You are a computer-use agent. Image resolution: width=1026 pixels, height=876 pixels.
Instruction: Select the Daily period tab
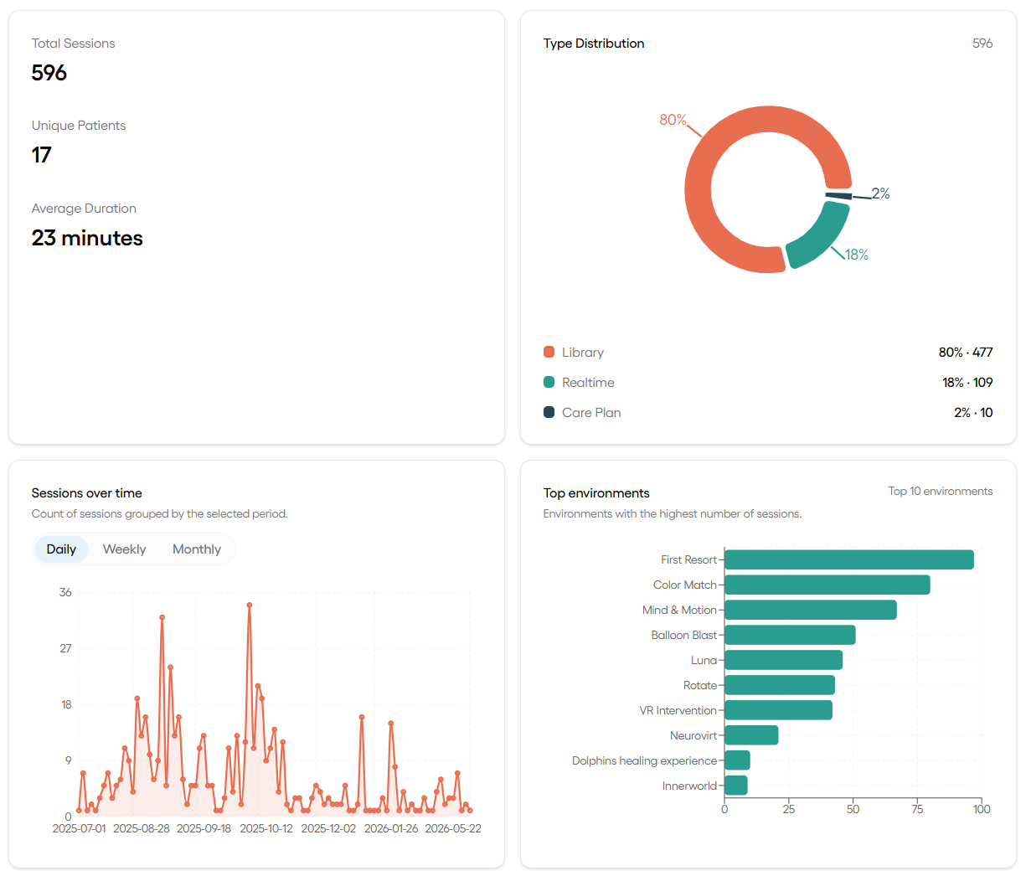tap(61, 549)
